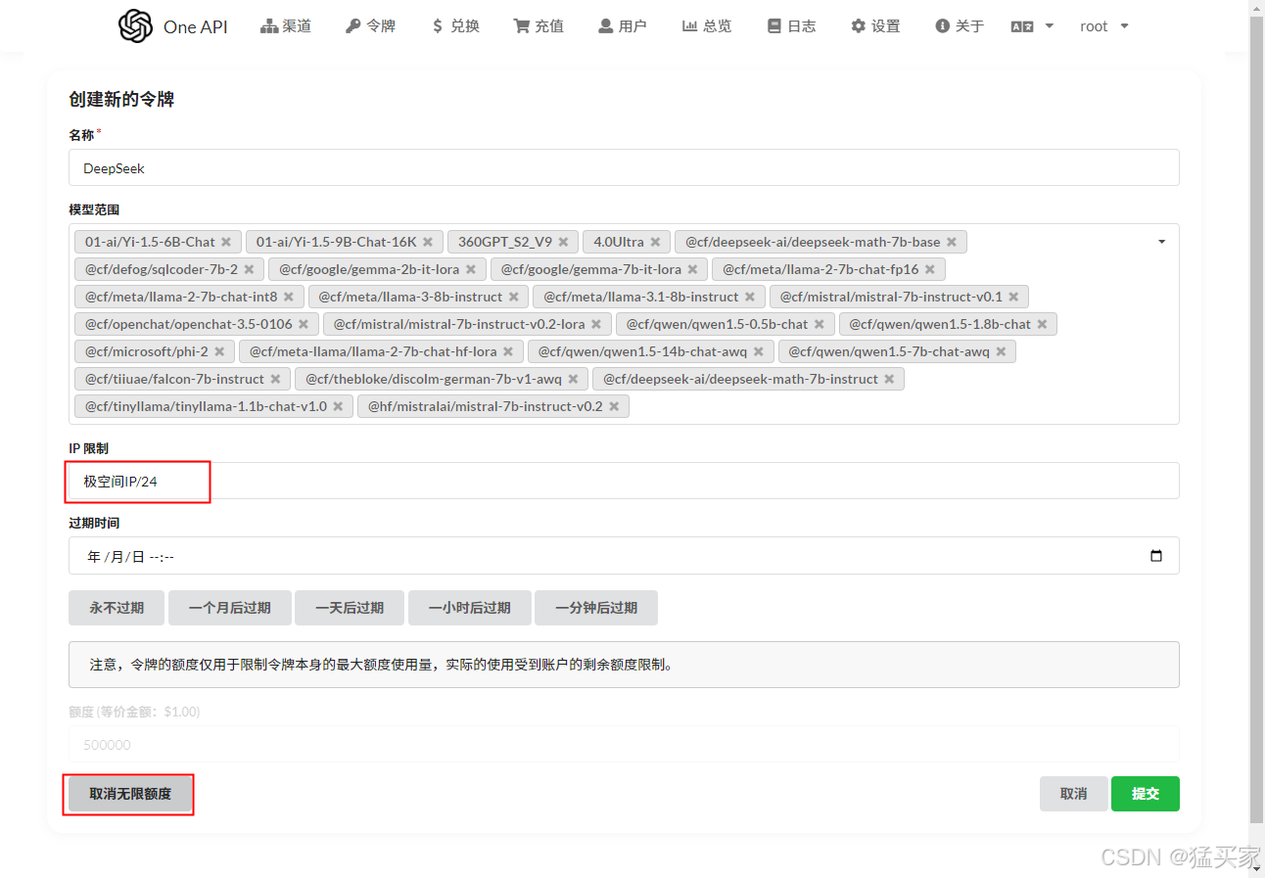This screenshot has height=878, width=1265.
Task: Remove @hf/mistralai/mistral-7b-instruct-v0.2 tag
Action: (x=614, y=406)
